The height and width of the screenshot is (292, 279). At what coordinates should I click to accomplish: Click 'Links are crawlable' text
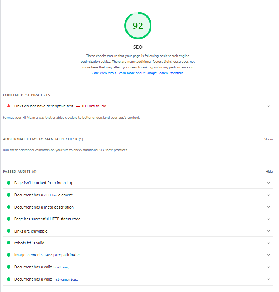click(31, 231)
